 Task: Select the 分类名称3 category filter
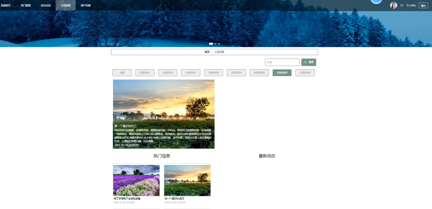pos(191,73)
